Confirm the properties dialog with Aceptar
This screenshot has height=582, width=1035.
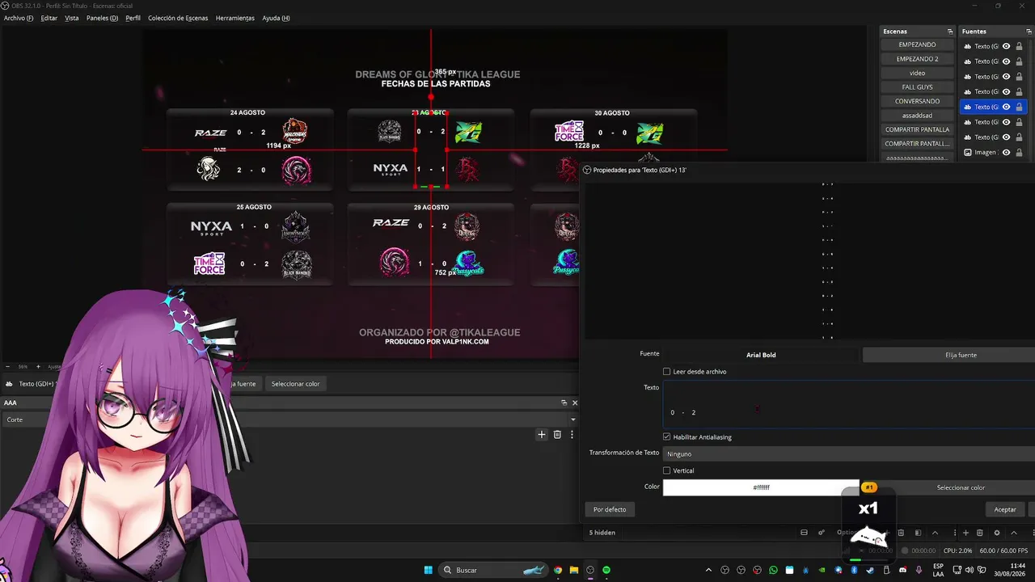click(x=1005, y=509)
